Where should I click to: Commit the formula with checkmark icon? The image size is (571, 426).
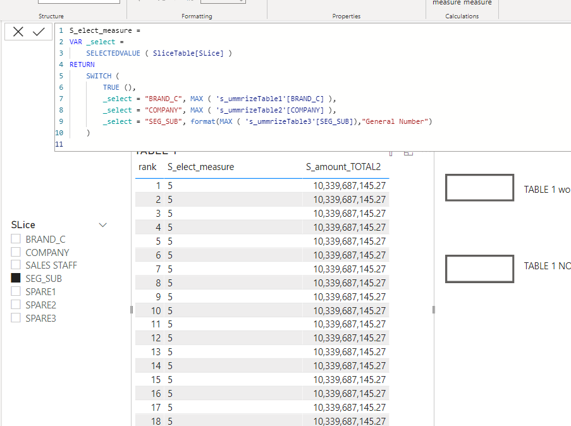pyautogui.click(x=39, y=32)
